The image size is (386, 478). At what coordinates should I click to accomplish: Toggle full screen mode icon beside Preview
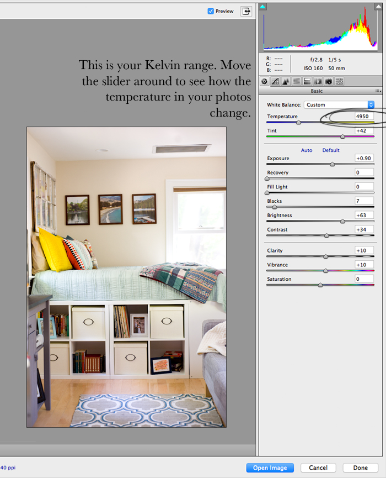[x=246, y=11]
